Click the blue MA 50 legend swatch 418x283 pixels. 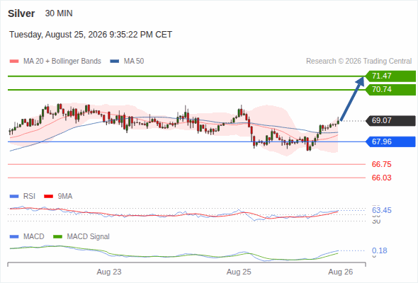pyautogui.click(x=115, y=62)
